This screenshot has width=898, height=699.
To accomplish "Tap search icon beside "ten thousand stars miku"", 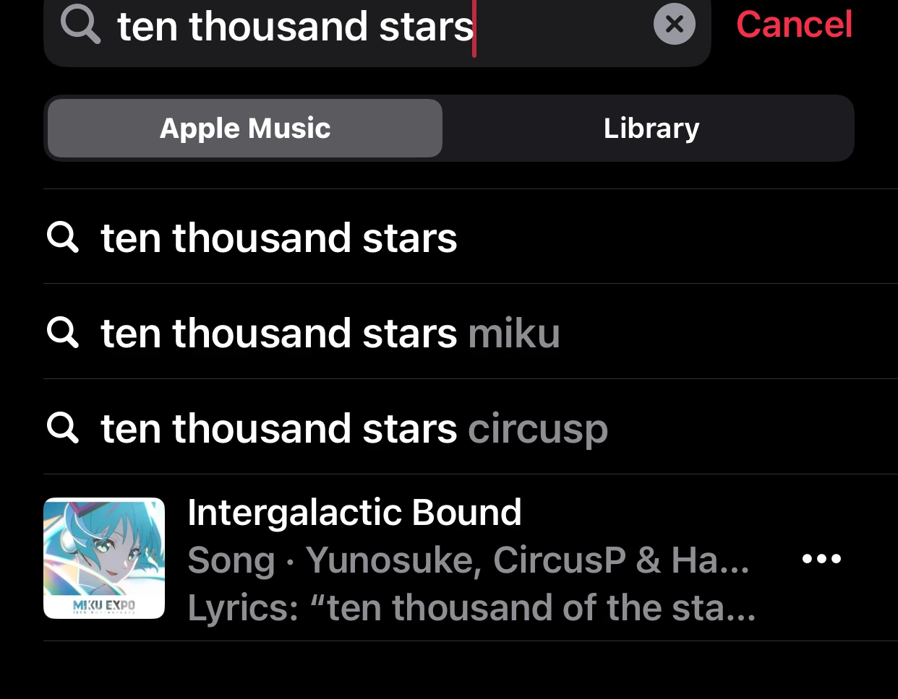I will pyautogui.click(x=63, y=331).
